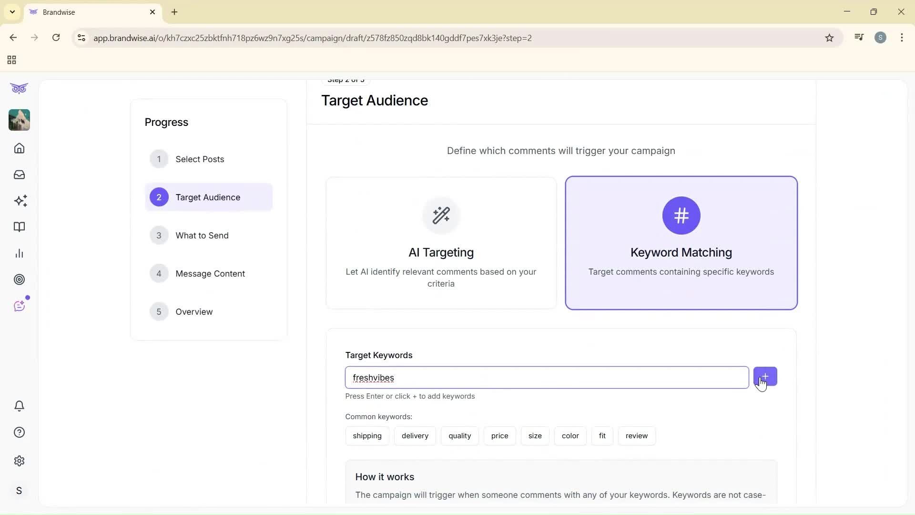Image resolution: width=915 pixels, height=515 pixels.
Task: Open the chat icon with notification dot
Action: click(x=19, y=306)
